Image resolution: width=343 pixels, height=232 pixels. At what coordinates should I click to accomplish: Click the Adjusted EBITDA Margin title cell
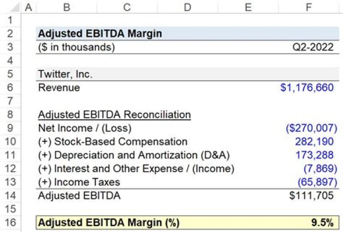tap(100, 34)
